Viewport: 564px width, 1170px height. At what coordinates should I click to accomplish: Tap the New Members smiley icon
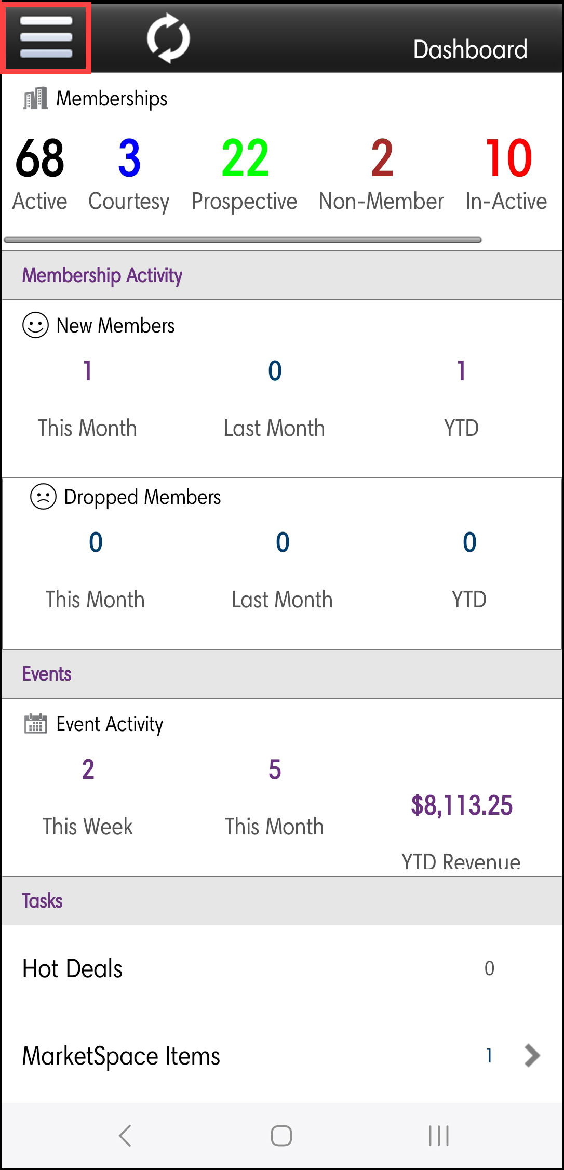tap(35, 325)
